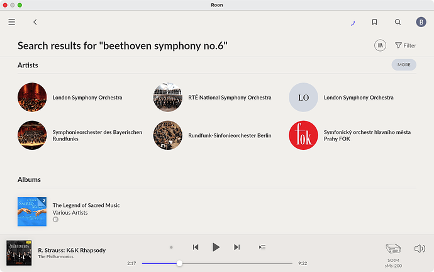Click the search magnifier icon
Image resolution: width=434 pixels, height=272 pixels.
[398, 22]
